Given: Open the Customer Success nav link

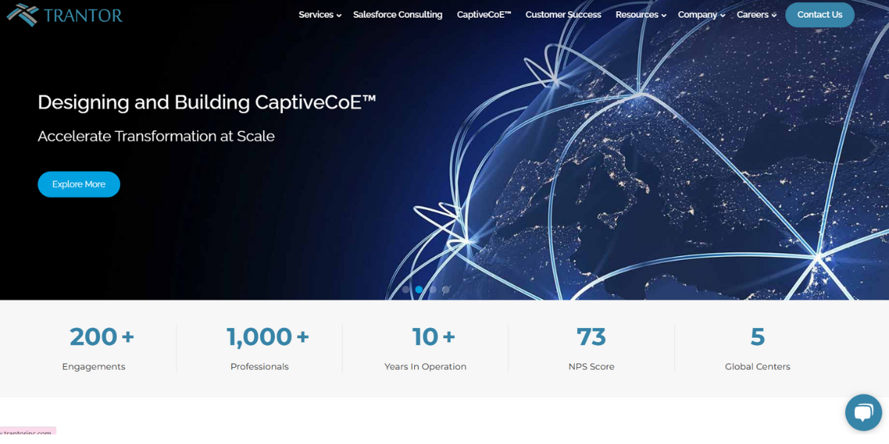Looking at the screenshot, I should [x=563, y=15].
